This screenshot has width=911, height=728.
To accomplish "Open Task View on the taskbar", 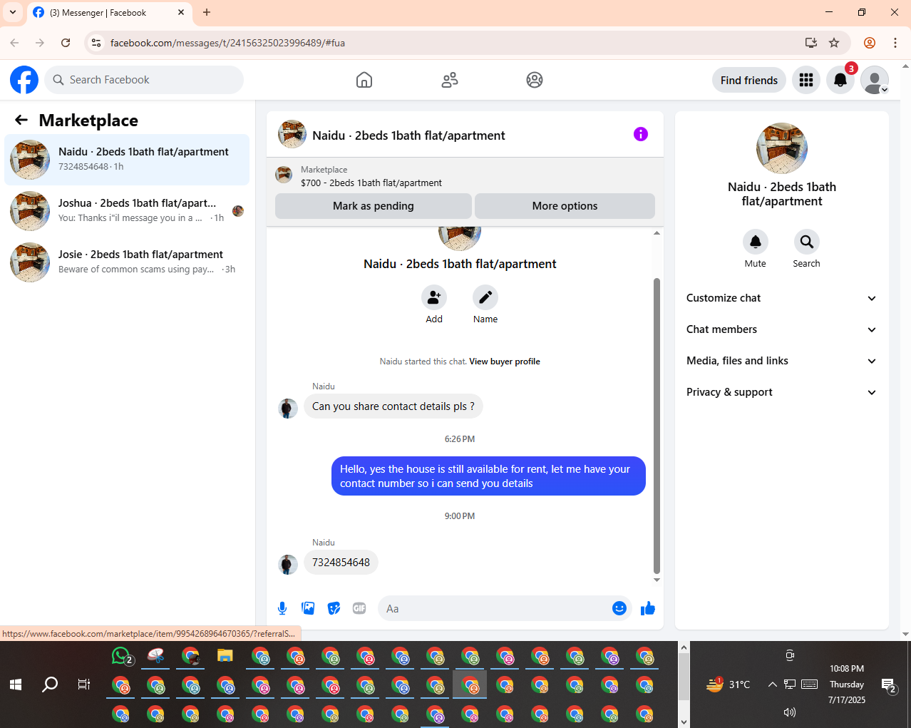I will click(84, 685).
